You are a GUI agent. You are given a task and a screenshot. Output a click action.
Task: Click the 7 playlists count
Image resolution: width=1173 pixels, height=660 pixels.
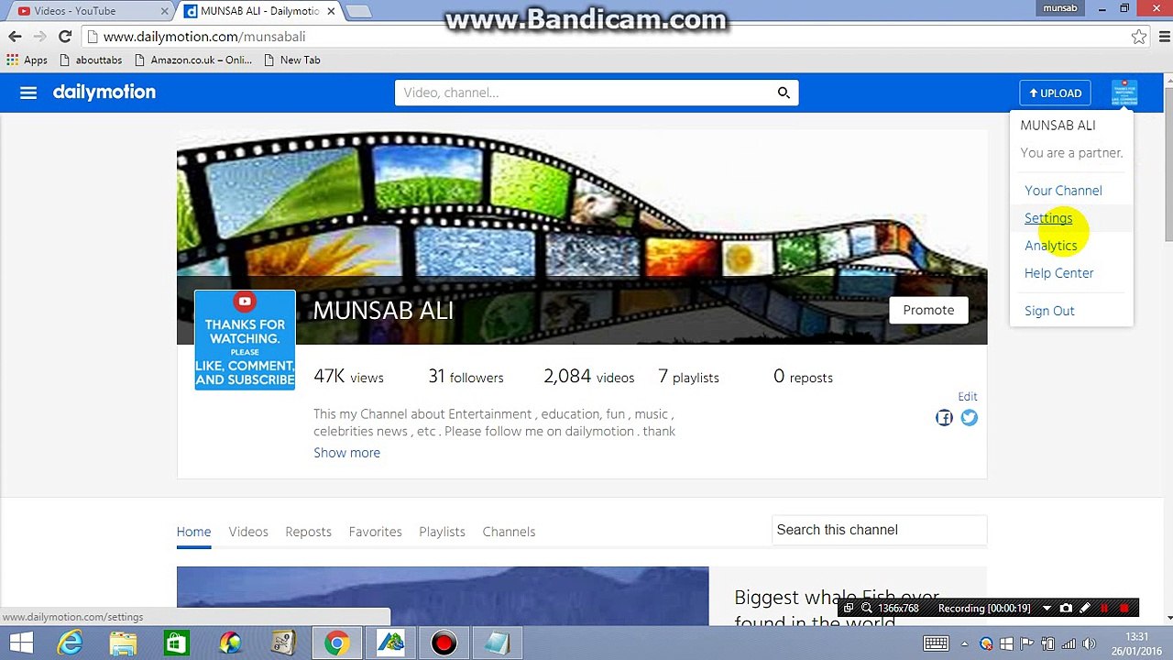688,377
